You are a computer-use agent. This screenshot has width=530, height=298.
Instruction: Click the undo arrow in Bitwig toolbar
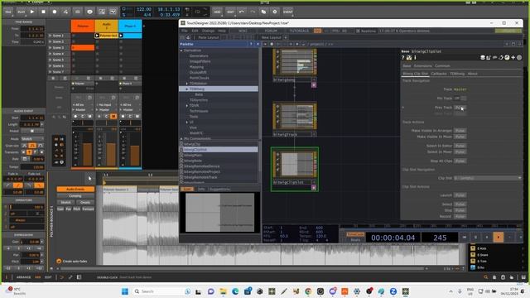pyautogui.click(x=242, y=12)
